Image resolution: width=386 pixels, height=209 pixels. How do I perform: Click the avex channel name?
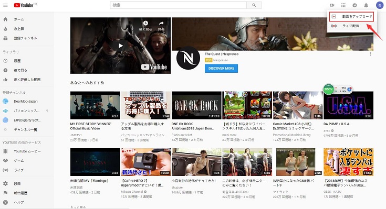pos(327,130)
